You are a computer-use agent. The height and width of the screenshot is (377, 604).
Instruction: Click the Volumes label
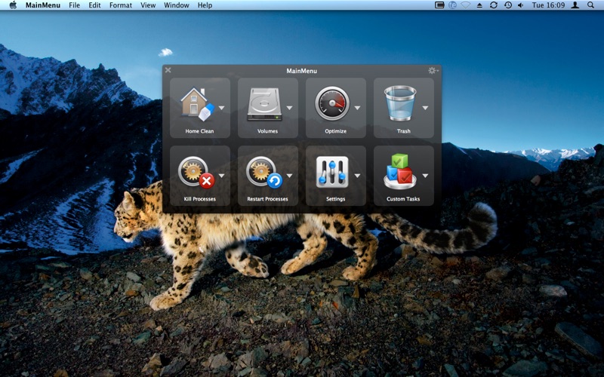(267, 131)
